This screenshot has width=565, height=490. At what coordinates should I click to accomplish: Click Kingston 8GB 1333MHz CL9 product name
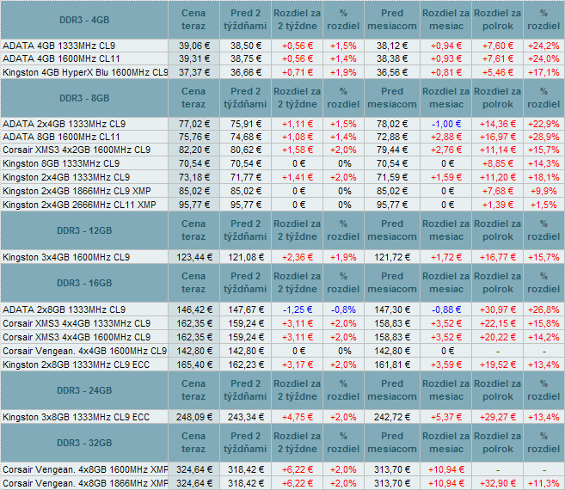click(61, 163)
